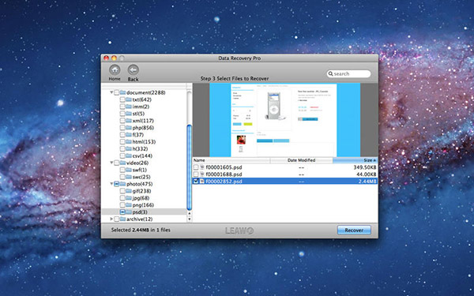The width and height of the screenshot is (474, 296).
Task: Toggle the psd(3) checkbox
Action: coord(122,212)
